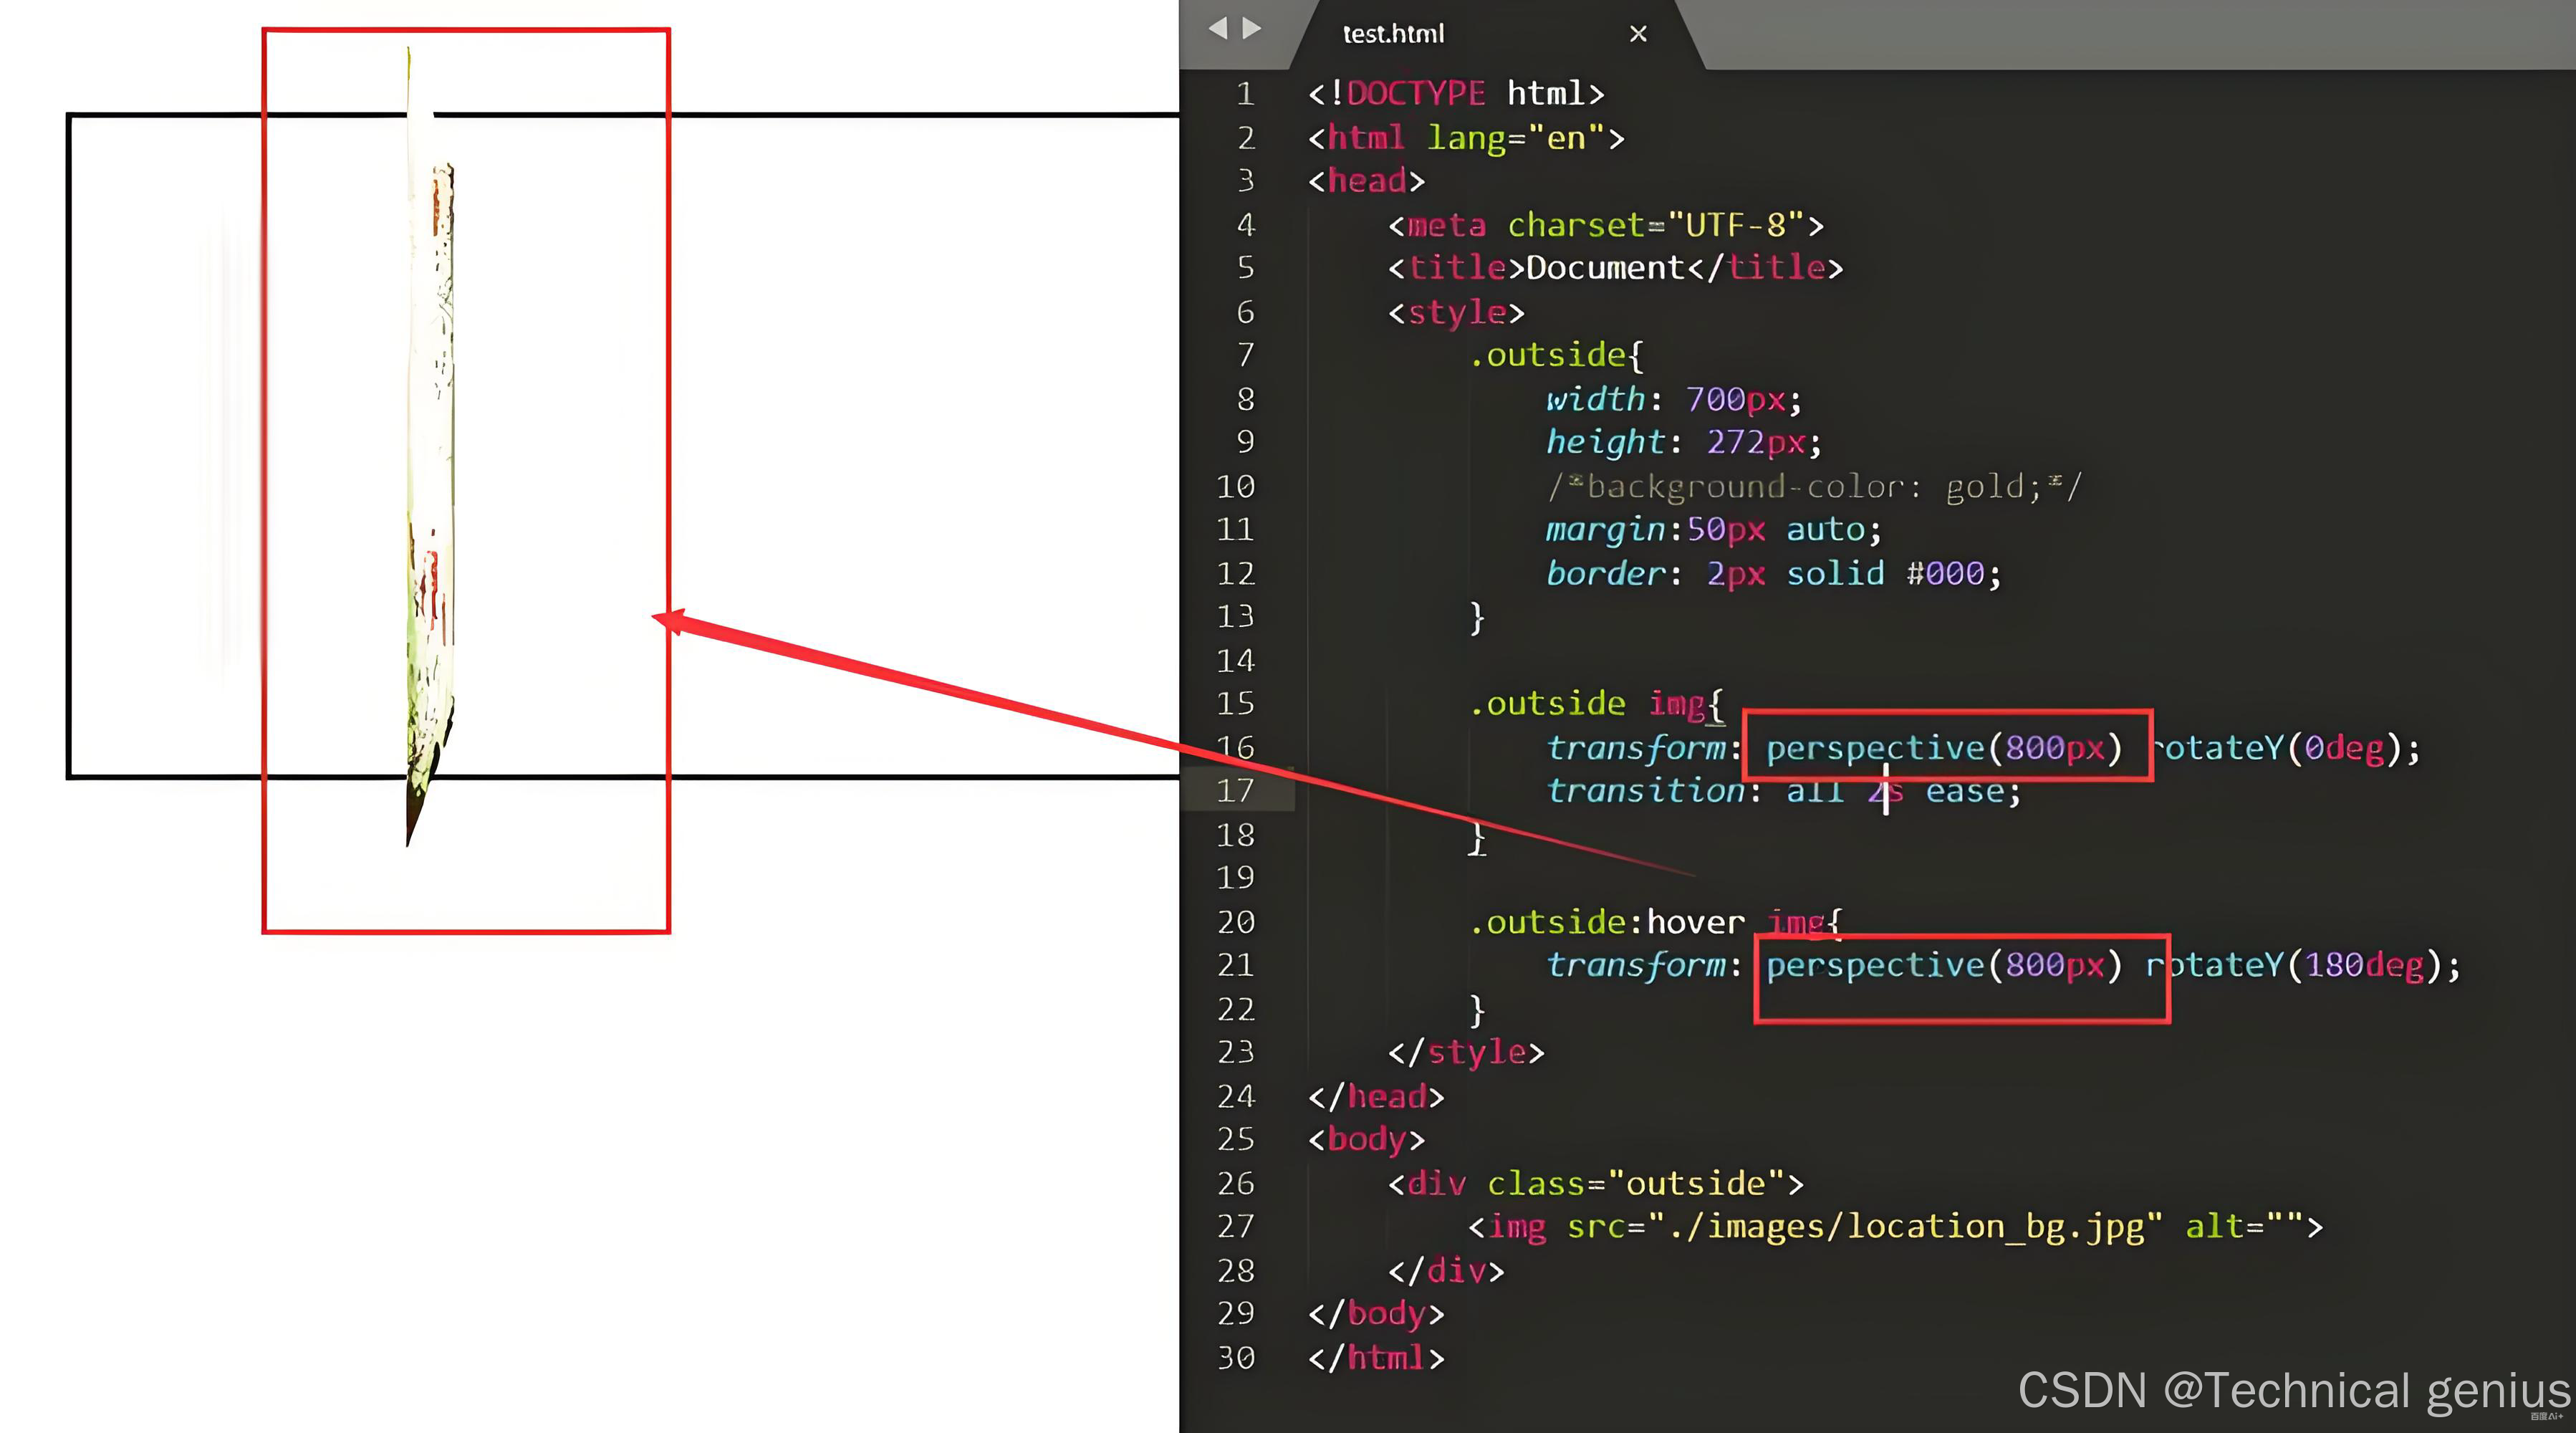This screenshot has width=2576, height=1433.
Task: Click the left tab navigation arrow
Action: tap(1217, 28)
